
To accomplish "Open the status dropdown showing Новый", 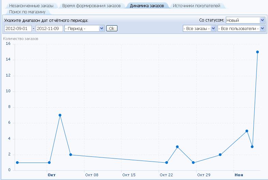I will pyautogui.click(x=245, y=20).
